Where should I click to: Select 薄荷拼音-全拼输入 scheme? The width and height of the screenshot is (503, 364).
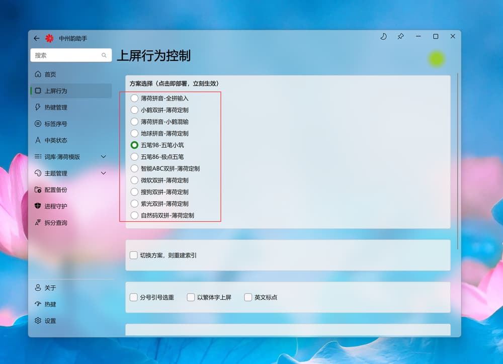tap(134, 98)
